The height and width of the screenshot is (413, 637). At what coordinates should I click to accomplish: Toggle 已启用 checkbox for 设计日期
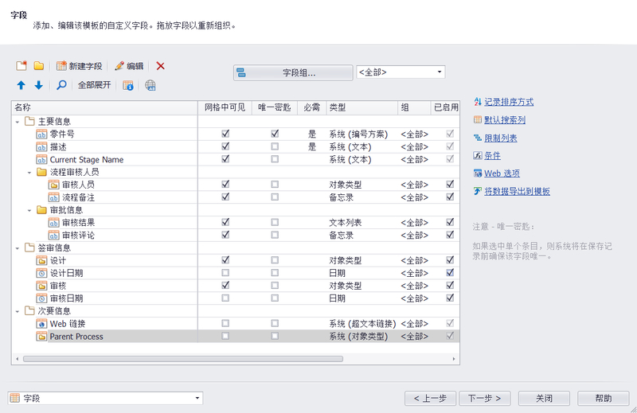pyautogui.click(x=451, y=273)
